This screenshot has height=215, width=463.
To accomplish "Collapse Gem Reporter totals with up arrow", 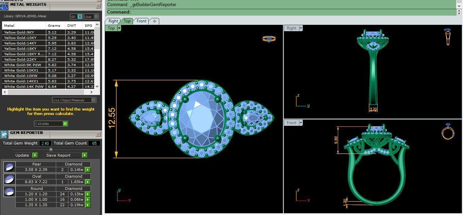I will (51, 149).
